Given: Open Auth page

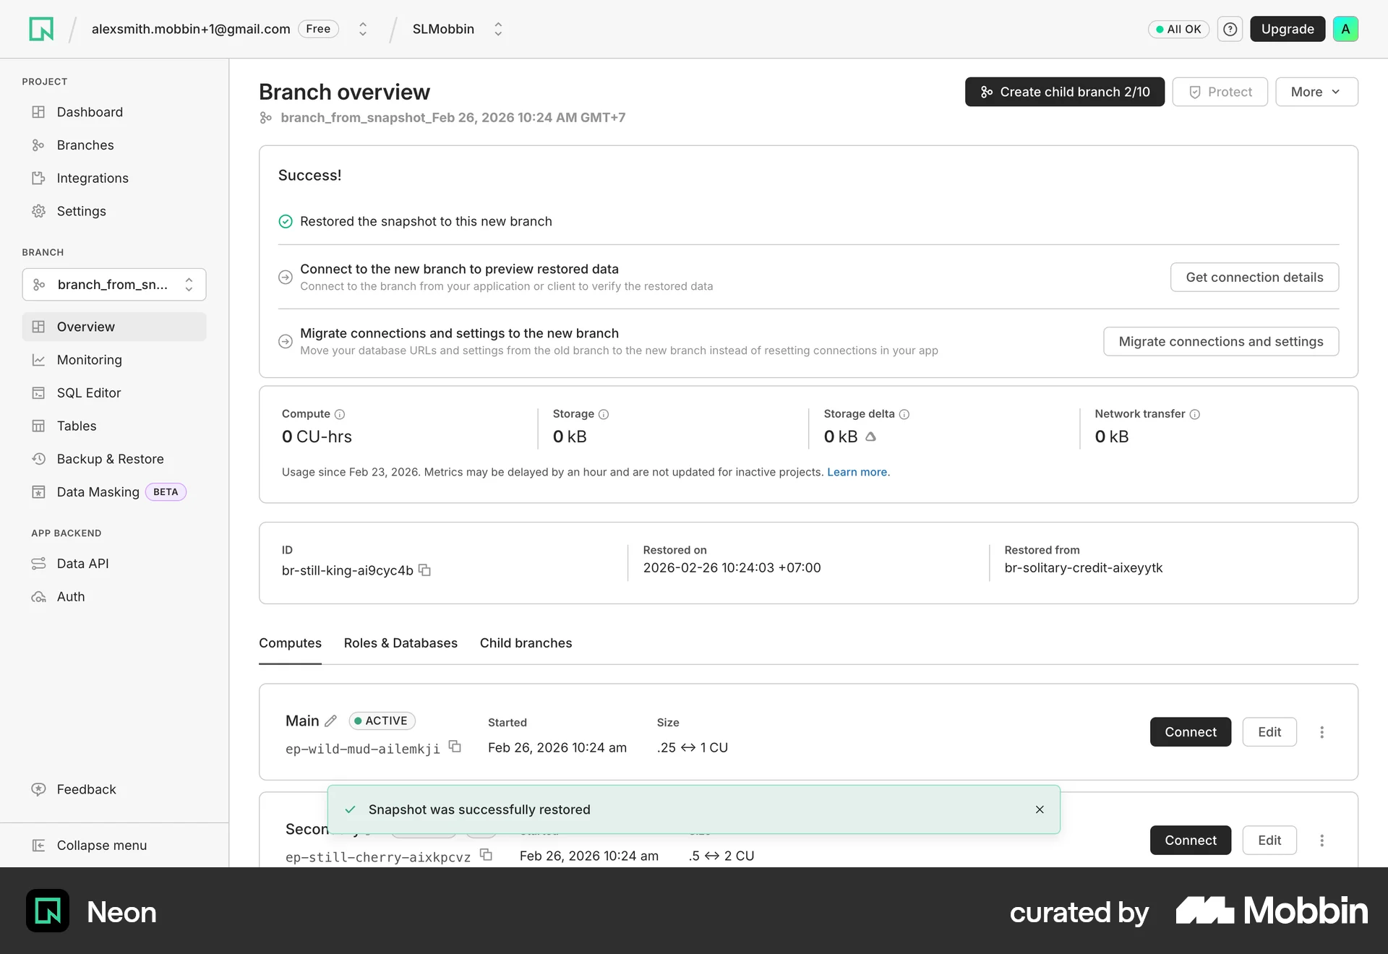Looking at the screenshot, I should [x=114, y=597].
